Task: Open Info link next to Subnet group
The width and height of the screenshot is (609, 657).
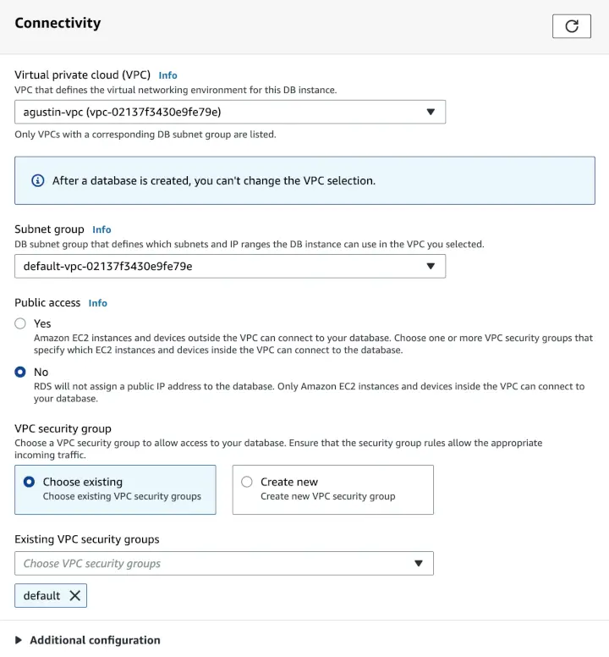Action: tap(101, 229)
